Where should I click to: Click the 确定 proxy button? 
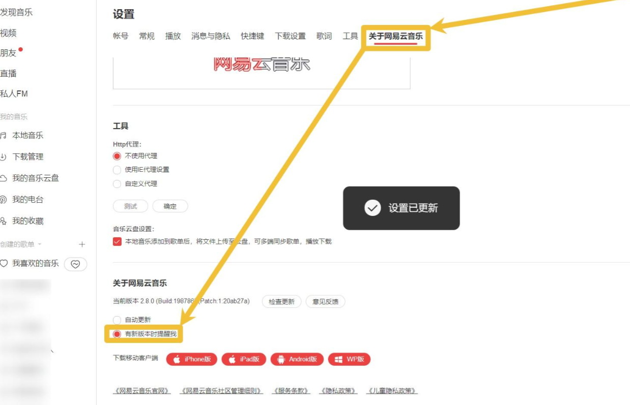click(x=170, y=206)
